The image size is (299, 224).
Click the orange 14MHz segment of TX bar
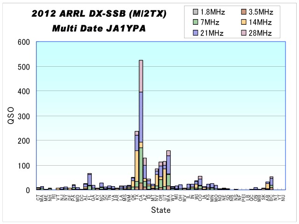[137, 166]
